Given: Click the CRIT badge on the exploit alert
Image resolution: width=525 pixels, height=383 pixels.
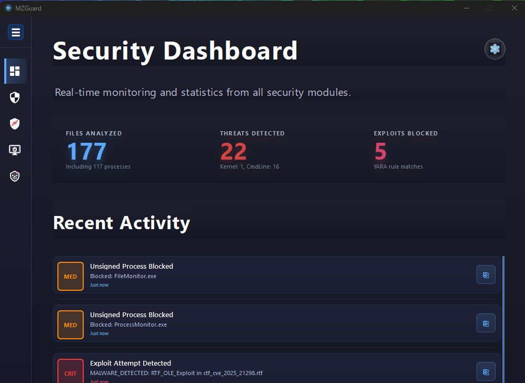Looking at the screenshot, I should click(70, 373).
